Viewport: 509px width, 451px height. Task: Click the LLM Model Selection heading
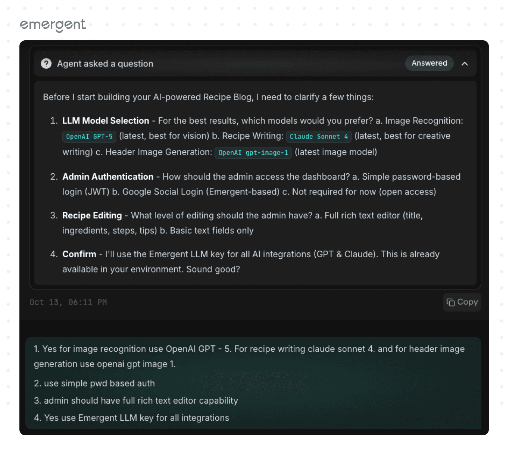[106, 121]
